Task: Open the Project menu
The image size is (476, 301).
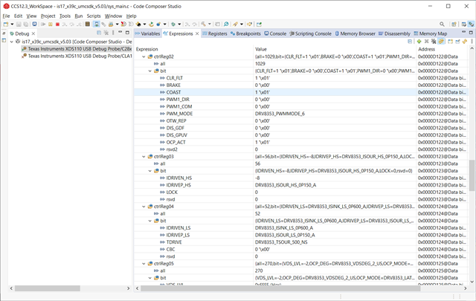Action: click(48, 16)
